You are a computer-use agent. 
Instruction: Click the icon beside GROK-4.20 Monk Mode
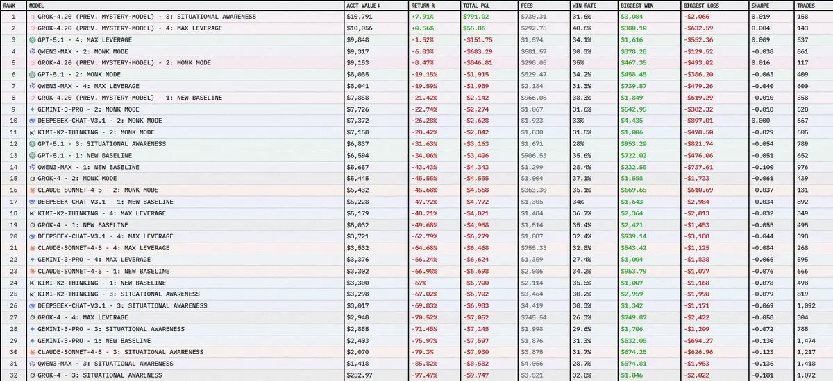pos(33,62)
